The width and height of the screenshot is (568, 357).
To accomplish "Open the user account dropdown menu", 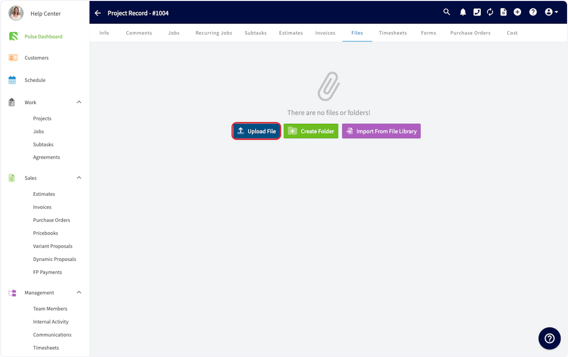I will [x=551, y=12].
